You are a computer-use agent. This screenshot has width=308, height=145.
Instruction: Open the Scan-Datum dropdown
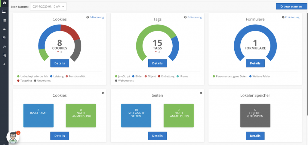(48, 6)
